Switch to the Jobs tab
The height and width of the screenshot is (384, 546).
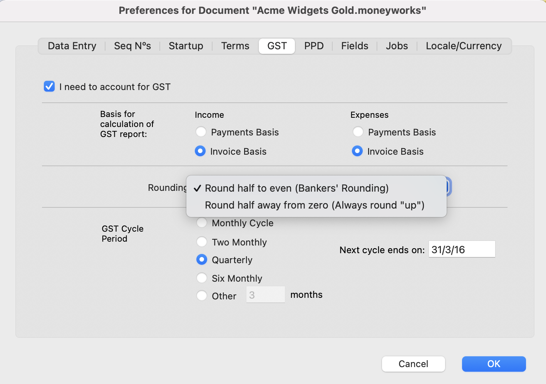[397, 46]
